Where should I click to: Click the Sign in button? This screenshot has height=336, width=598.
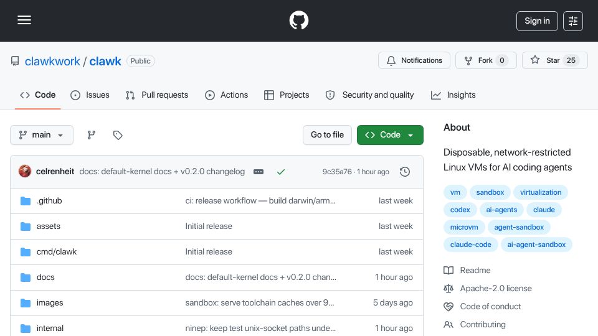[x=537, y=21]
